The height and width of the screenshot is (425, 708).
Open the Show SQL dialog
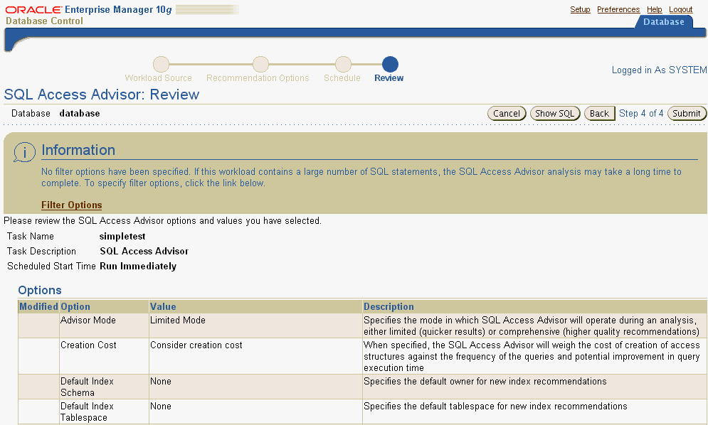pos(555,113)
